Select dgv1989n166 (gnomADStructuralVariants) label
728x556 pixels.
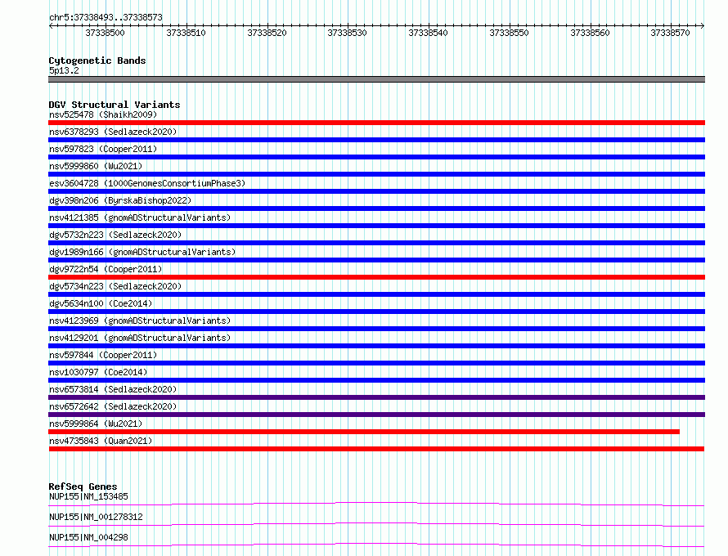pos(142,252)
